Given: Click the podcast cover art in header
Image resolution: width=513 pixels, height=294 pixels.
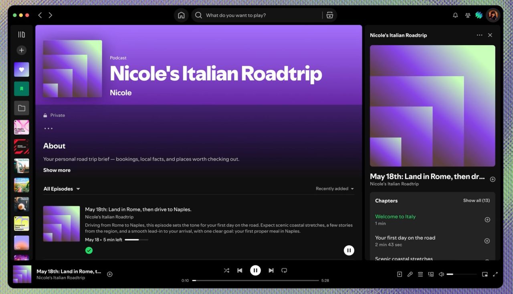Looking at the screenshot, I should tap(73, 68).
